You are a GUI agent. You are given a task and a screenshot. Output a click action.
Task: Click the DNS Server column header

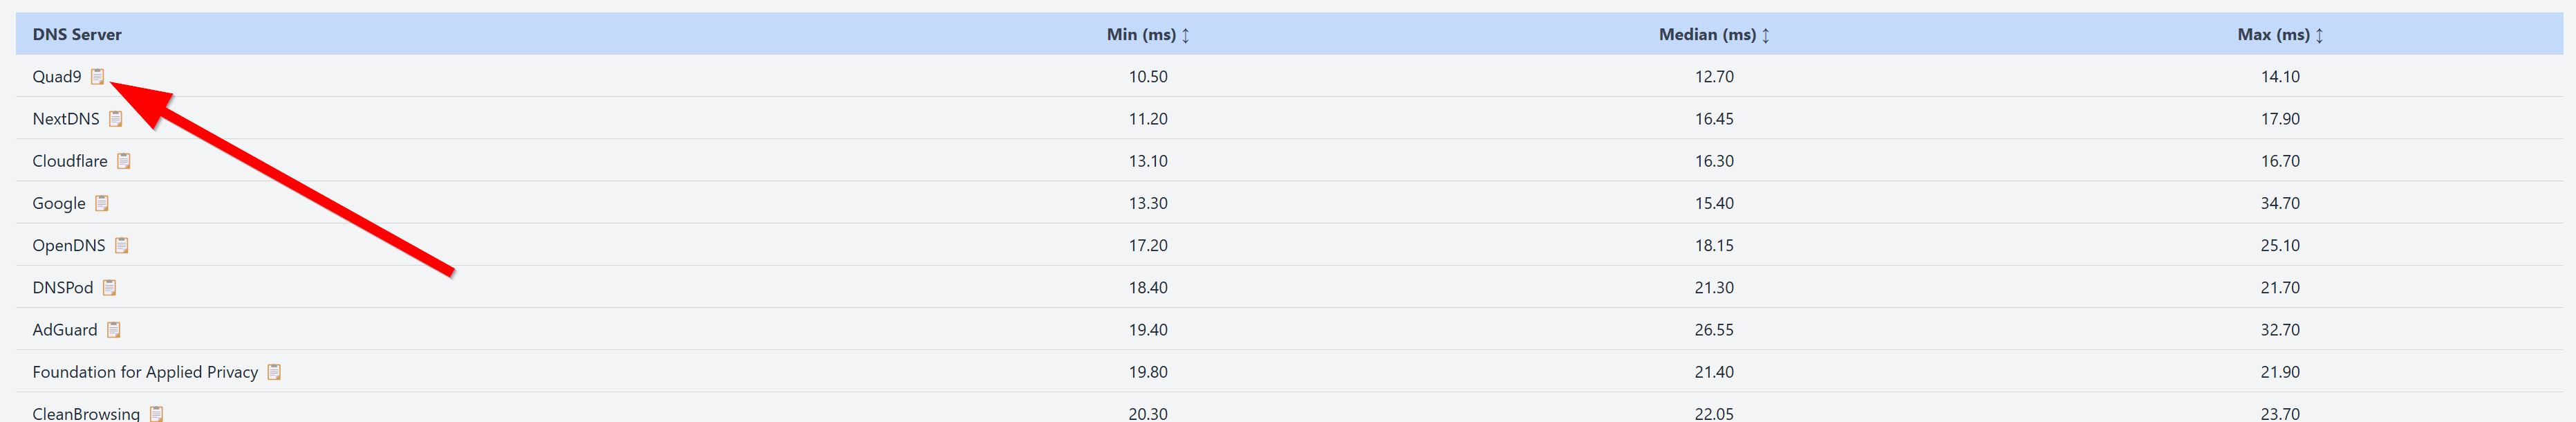[77, 34]
